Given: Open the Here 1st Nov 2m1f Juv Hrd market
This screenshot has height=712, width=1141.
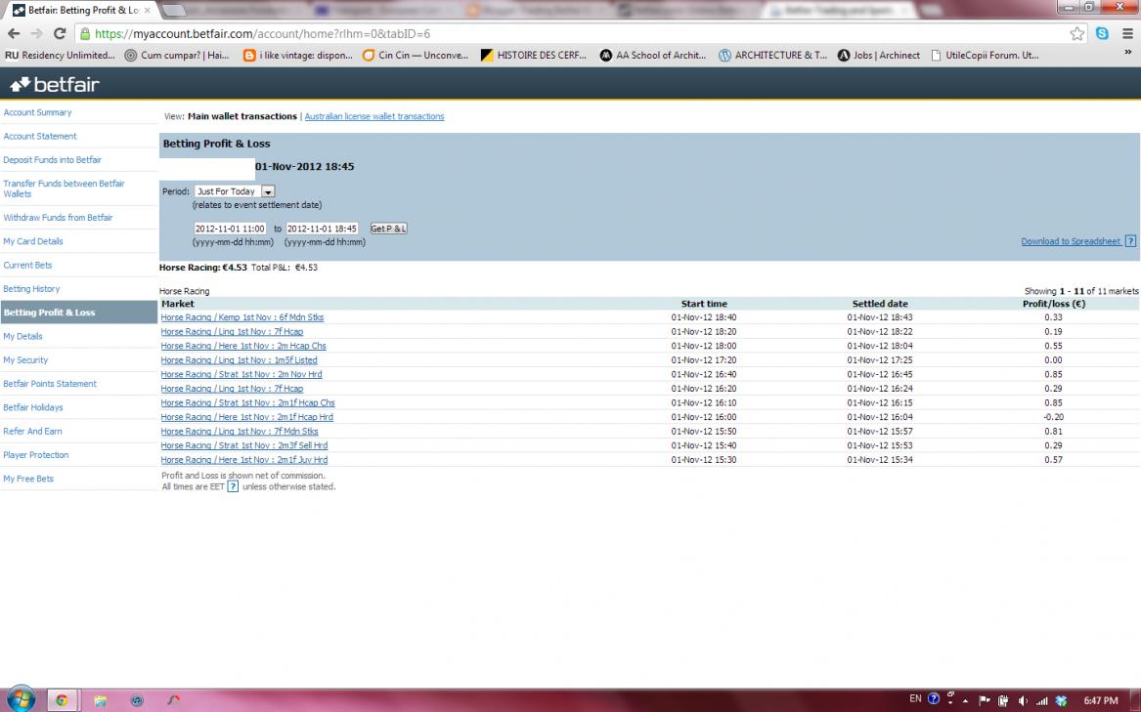Looking at the screenshot, I should pos(244,460).
